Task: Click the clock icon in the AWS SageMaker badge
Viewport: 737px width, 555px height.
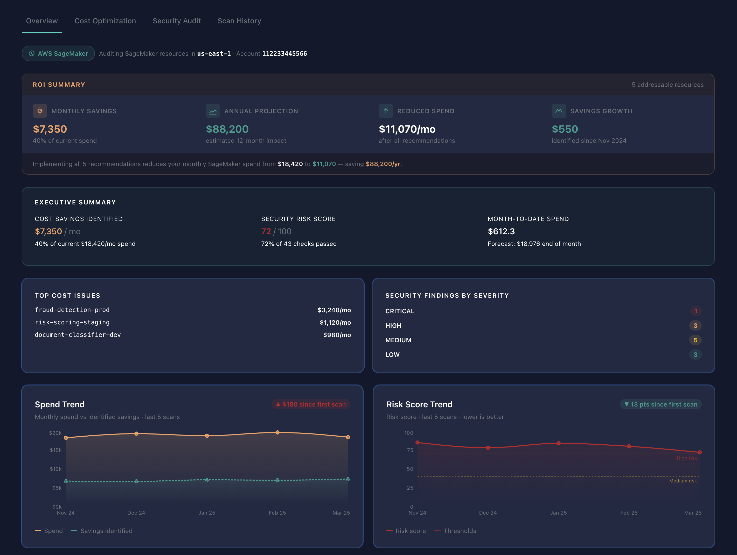Action: click(x=32, y=53)
